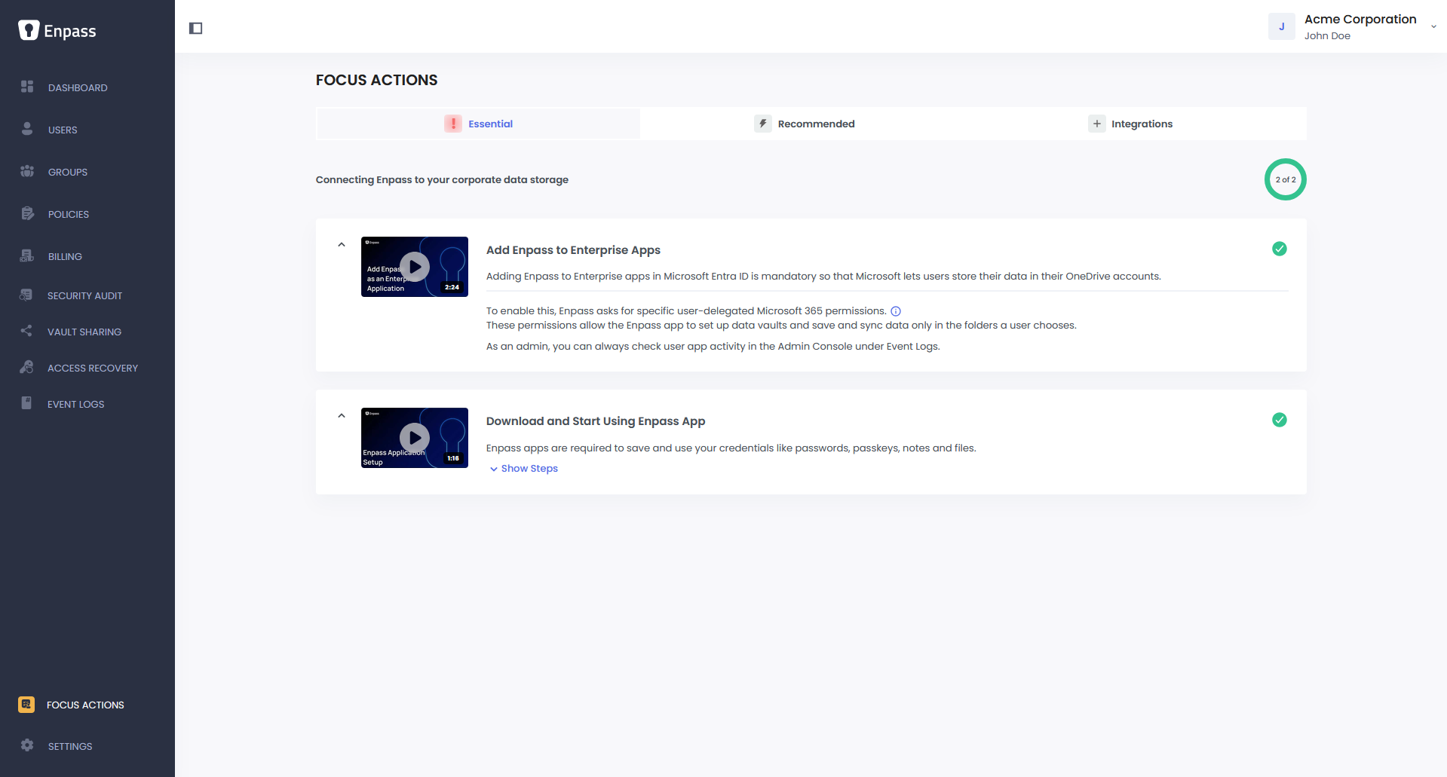Click the lightning bolt Recommended icon
1447x777 pixels.
pyautogui.click(x=762, y=124)
